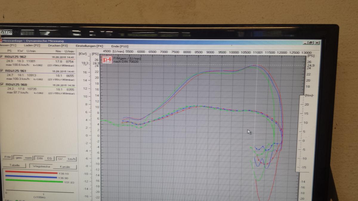
Task: Click the green 151.83 distance bar
Action: pyautogui.click(x=34, y=180)
